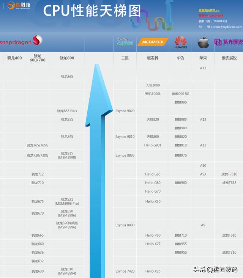This screenshot has width=243, height=278.
Task: Click the 虎贲T310 cell
Action: tap(229, 253)
